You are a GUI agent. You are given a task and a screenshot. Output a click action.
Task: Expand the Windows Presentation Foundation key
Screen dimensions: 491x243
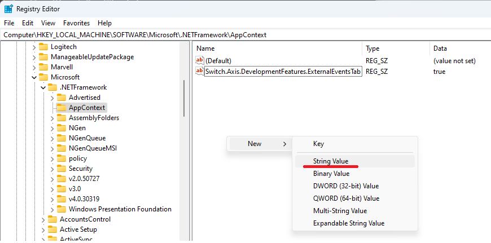[52, 209]
